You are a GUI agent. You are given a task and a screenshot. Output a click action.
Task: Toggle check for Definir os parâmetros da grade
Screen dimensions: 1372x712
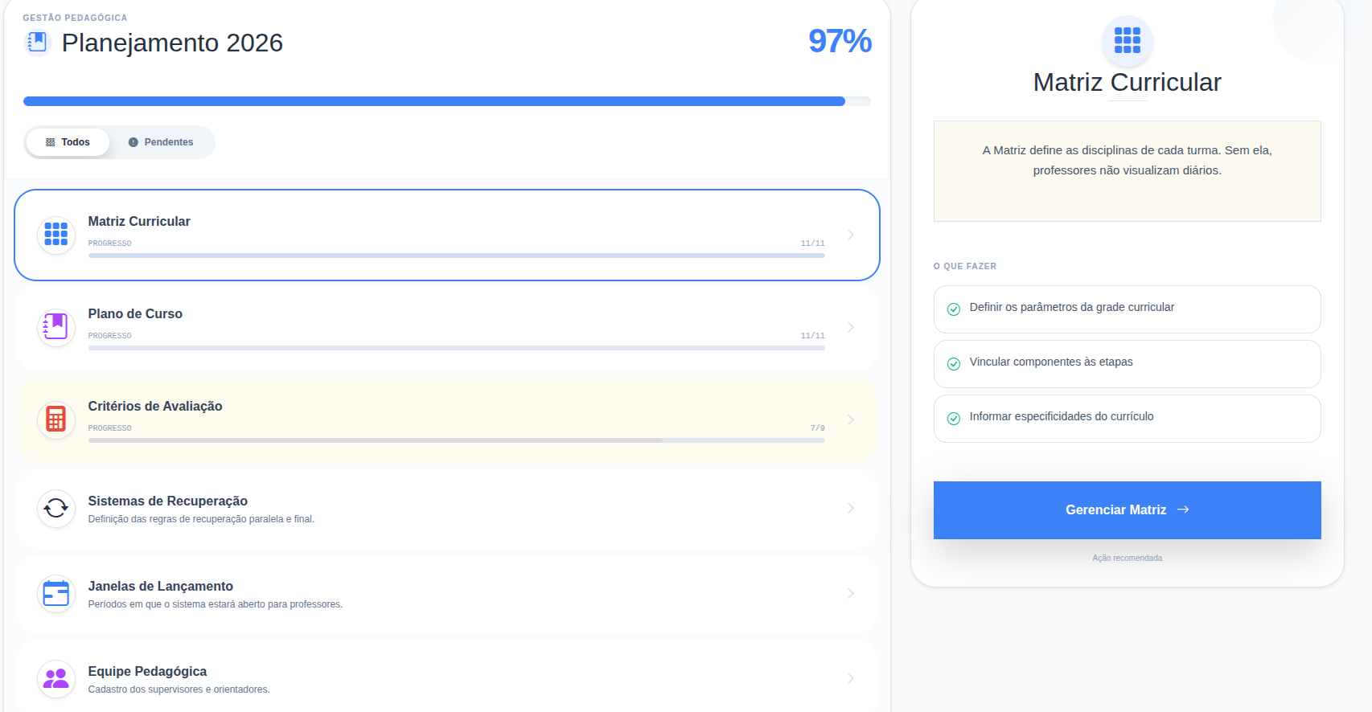coord(954,309)
